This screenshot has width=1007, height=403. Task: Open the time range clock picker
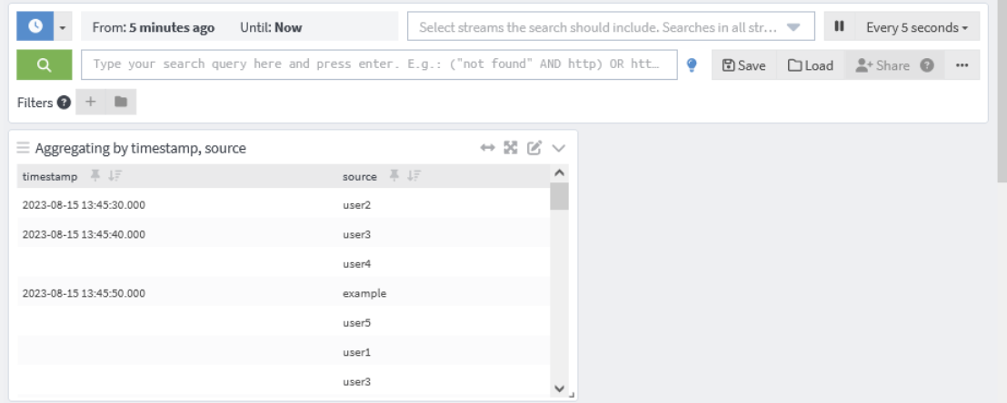coord(34,27)
